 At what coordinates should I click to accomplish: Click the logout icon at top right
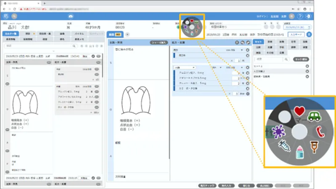click(x=309, y=16)
